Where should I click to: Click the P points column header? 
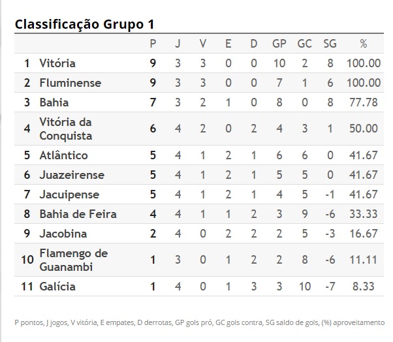click(153, 44)
